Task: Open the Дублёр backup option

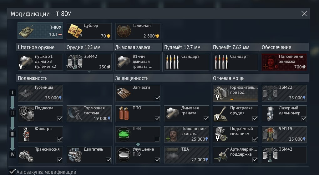Action: point(89,31)
